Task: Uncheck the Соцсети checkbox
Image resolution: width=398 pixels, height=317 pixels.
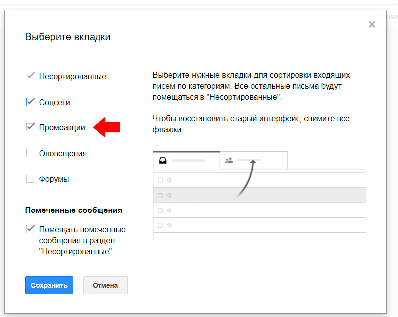Action: (x=30, y=102)
